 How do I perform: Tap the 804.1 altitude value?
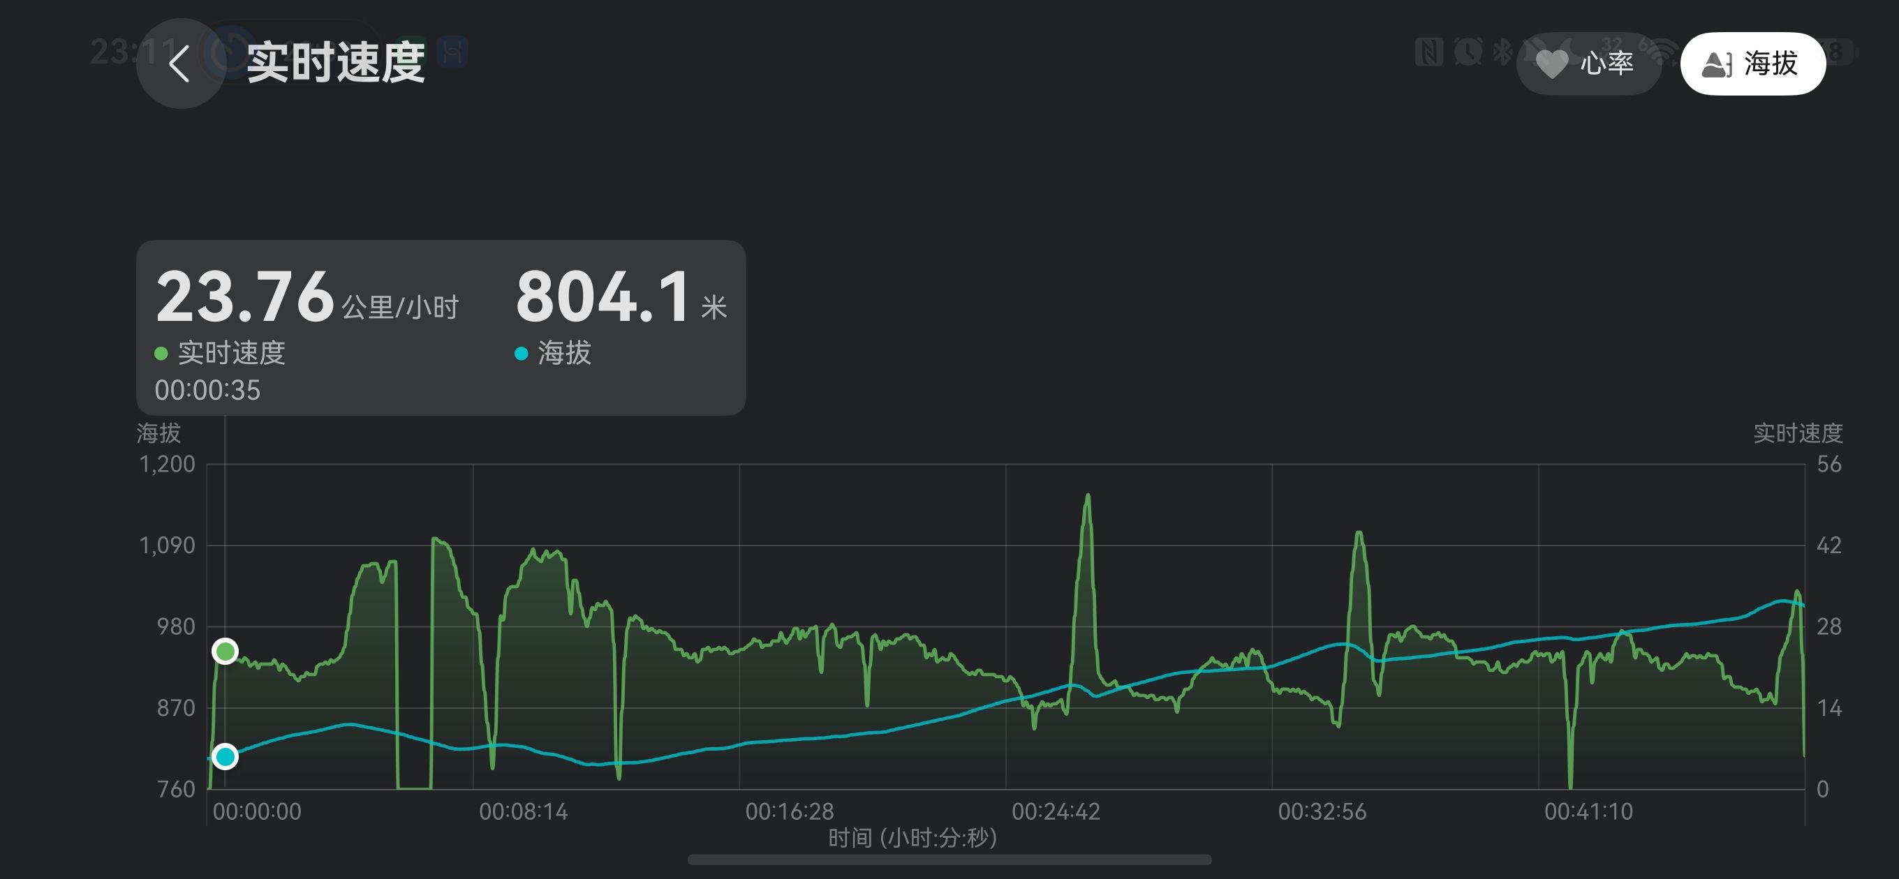click(x=603, y=297)
